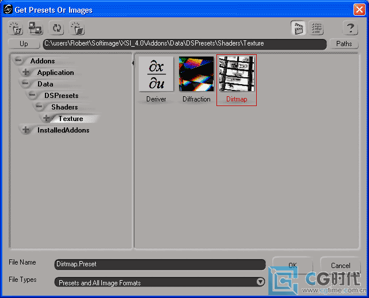Click the Up button
Image resolution: width=369 pixels, height=298 pixels.
(24, 44)
